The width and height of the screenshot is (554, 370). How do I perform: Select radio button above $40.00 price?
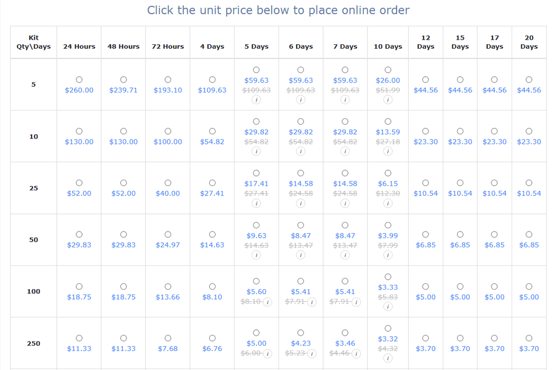(x=168, y=183)
